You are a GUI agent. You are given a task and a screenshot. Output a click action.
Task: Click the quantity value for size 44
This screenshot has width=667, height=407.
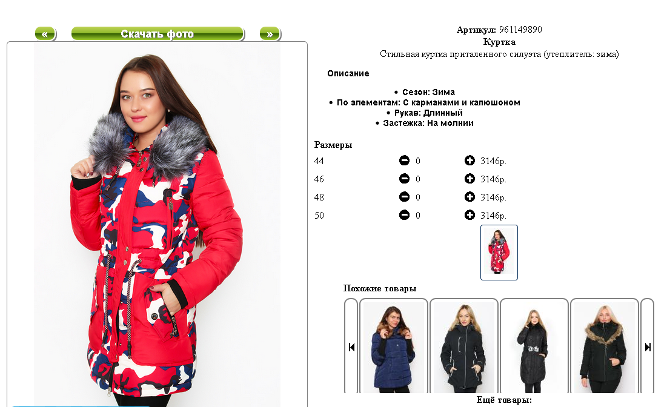click(418, 160)
